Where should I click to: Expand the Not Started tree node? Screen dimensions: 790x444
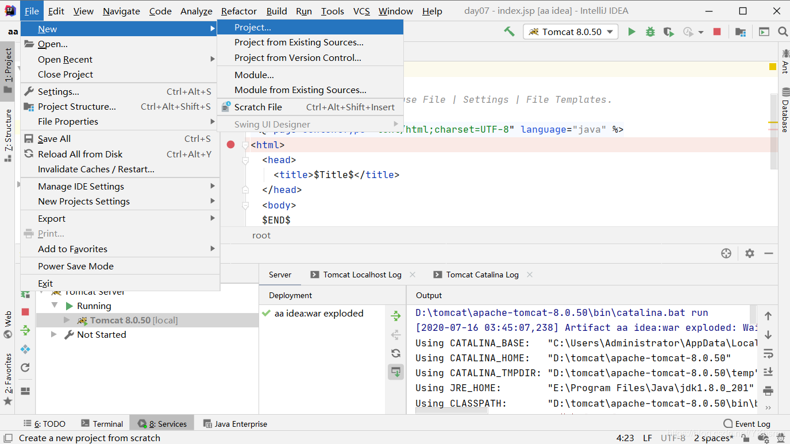point(54,334)
